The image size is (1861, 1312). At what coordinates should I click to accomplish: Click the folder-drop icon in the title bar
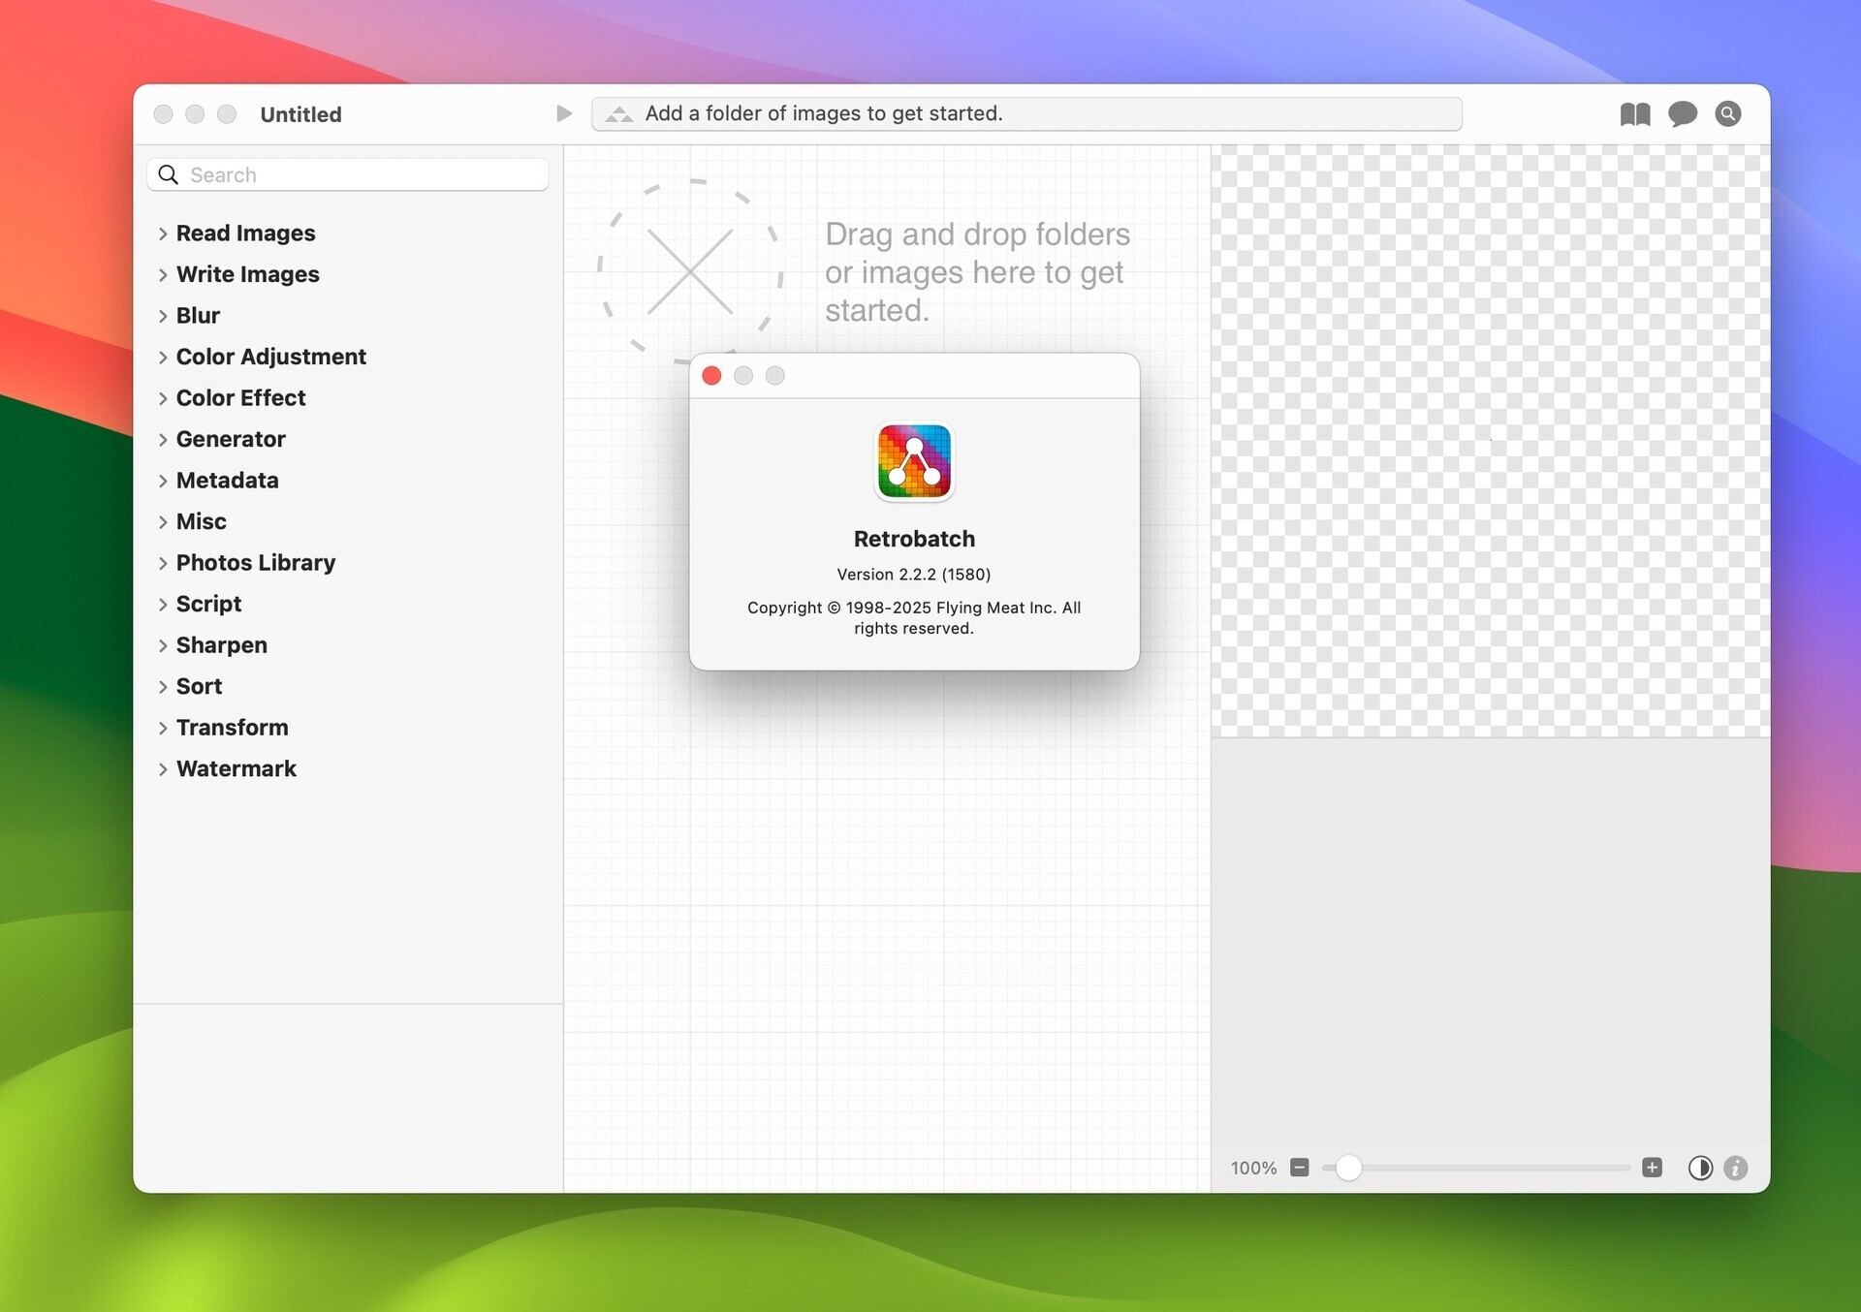point(618,113)
